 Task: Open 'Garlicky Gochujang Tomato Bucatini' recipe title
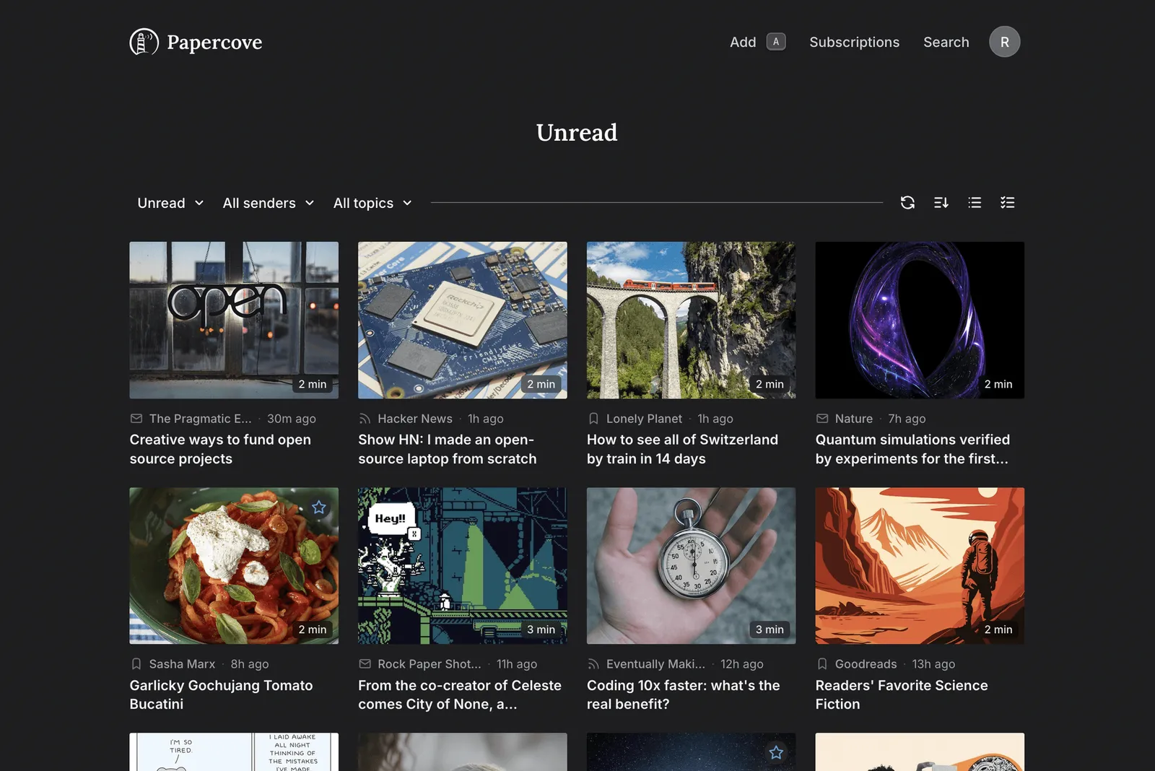(x=221, y=694)
